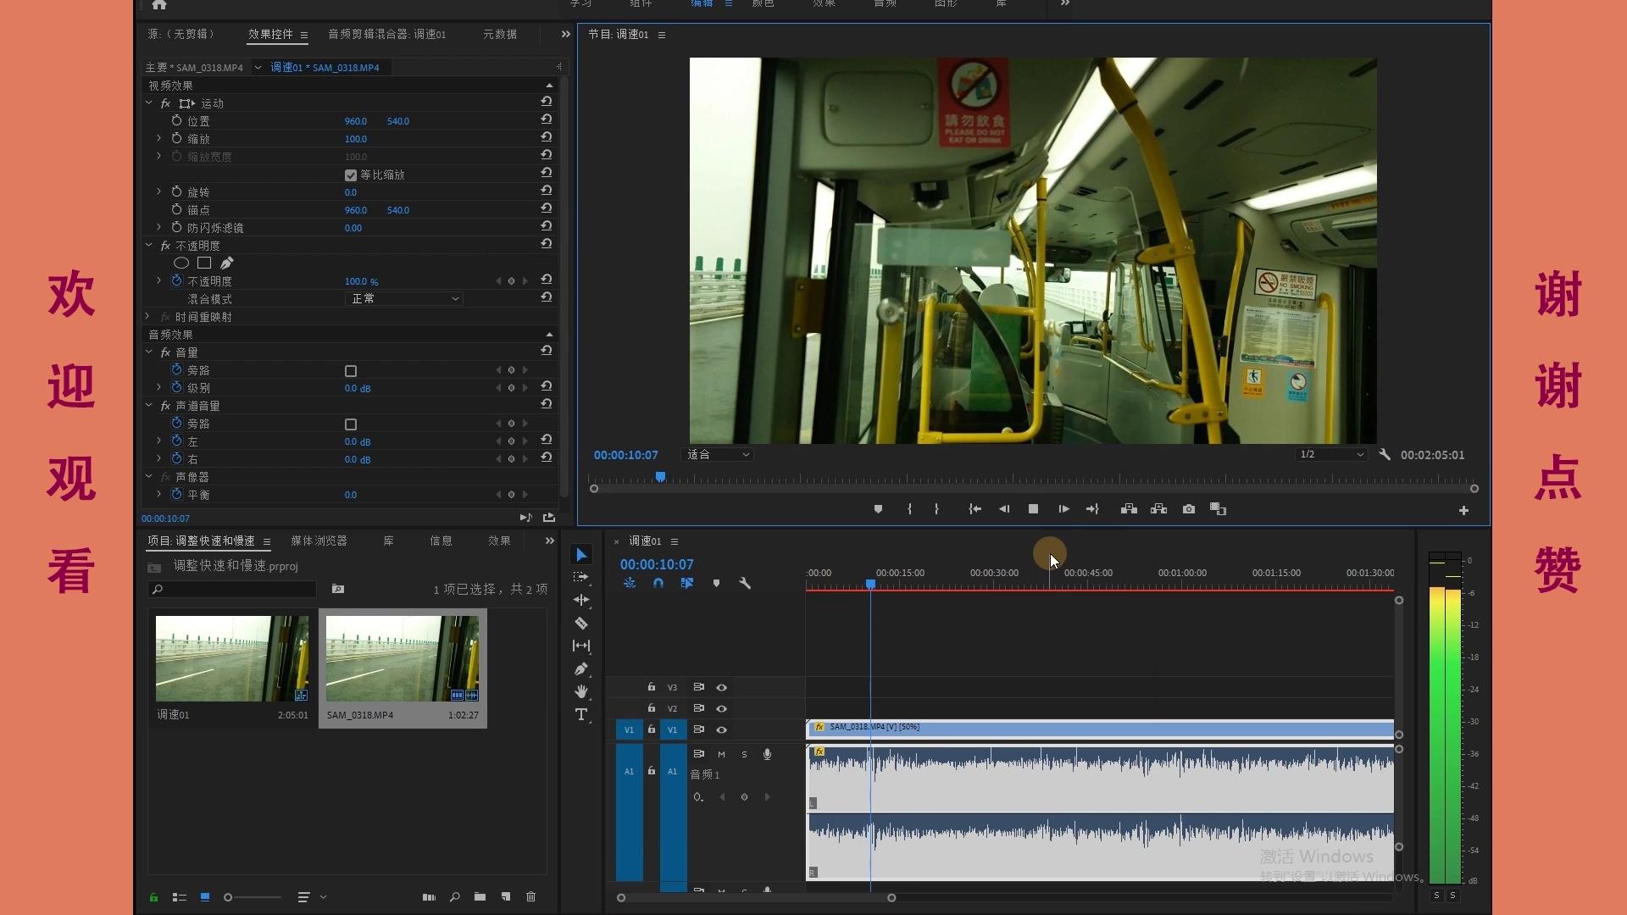Image resolution: width=1627 pixels, height=915 pixels.
Task: Toggle the uniform scale checkbox (等比缩放)
Action: (351, 175)
